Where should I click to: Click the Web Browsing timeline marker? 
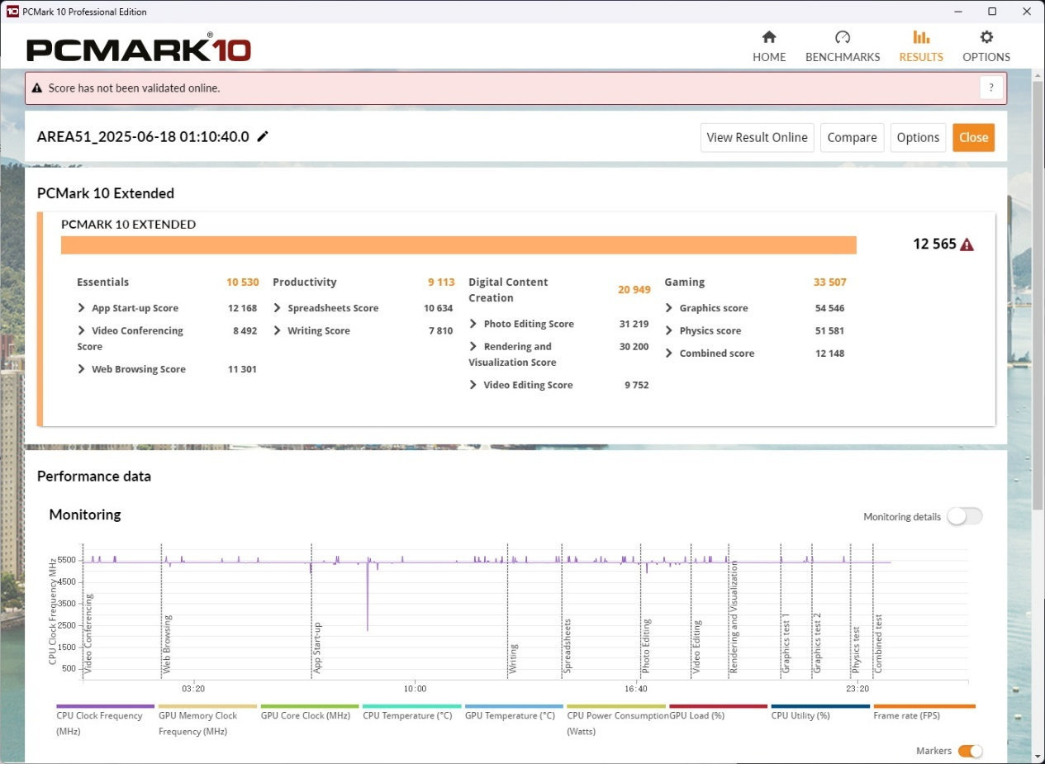(167, 644)
